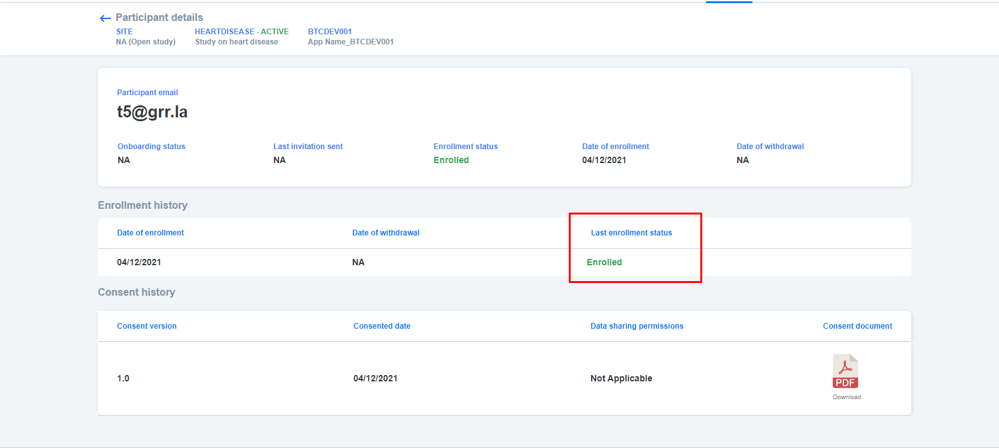The image size is (999, 448).
Task: Open the SITE breadcrumb link
Action: 125,32
